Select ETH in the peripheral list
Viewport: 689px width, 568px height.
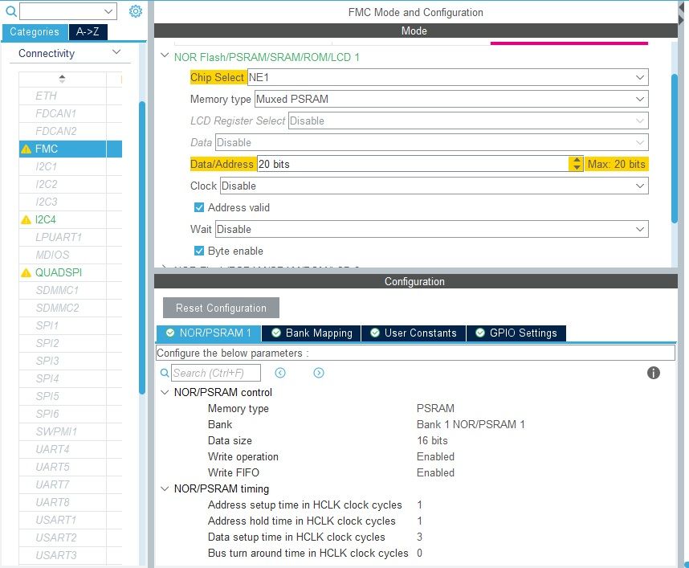coord(71,96)
